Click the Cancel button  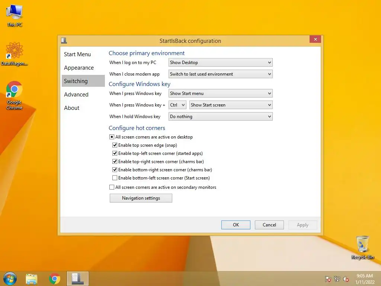pos(269,225)
